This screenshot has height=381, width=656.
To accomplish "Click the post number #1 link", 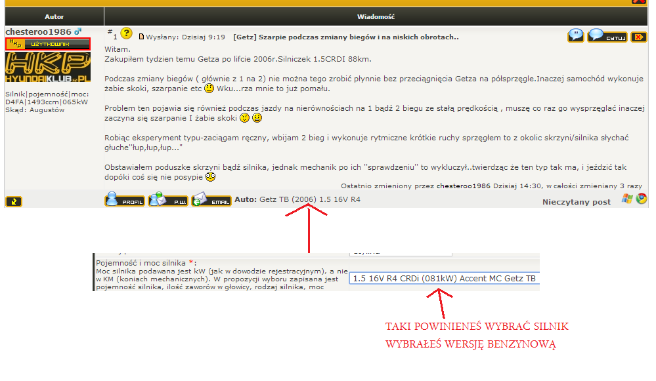I will click(112, 34).
